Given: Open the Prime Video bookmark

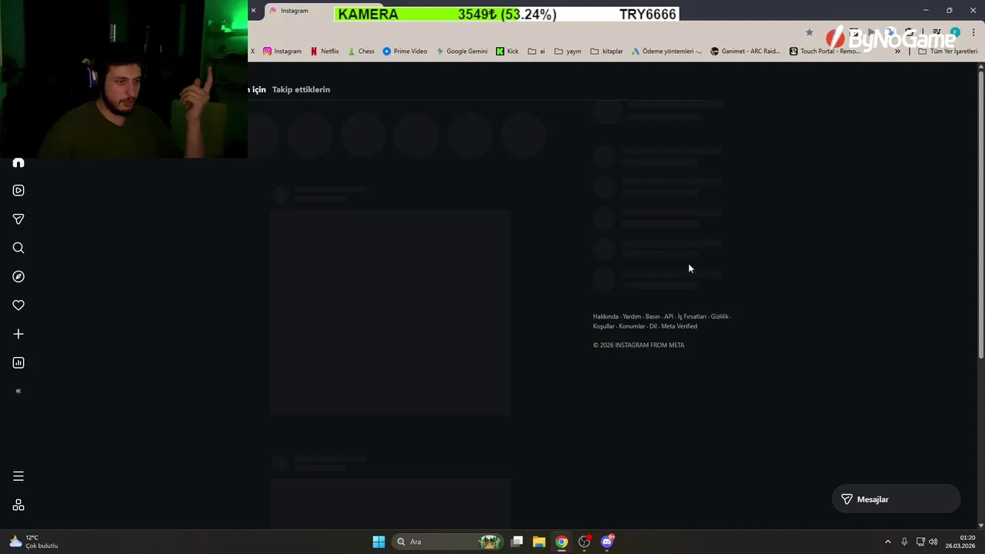Looking at the screenshot, I should pyautogui.click(x=405, y=52).
